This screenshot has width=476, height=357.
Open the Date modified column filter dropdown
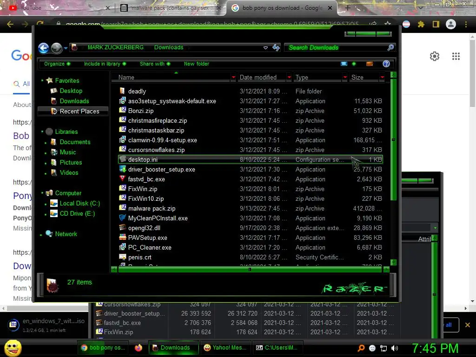[289, 78]
